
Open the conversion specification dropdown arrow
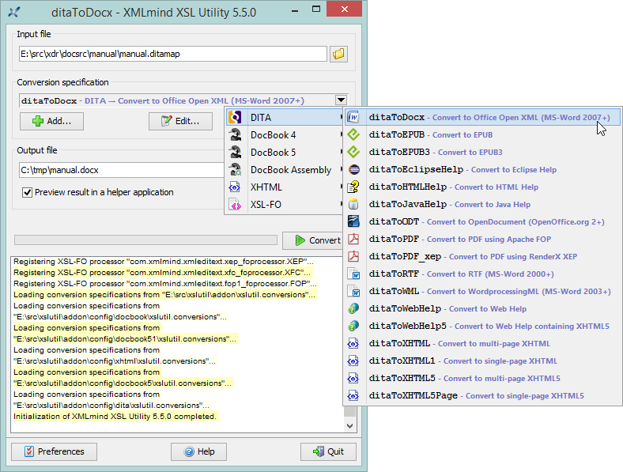[x=341, y=100]
